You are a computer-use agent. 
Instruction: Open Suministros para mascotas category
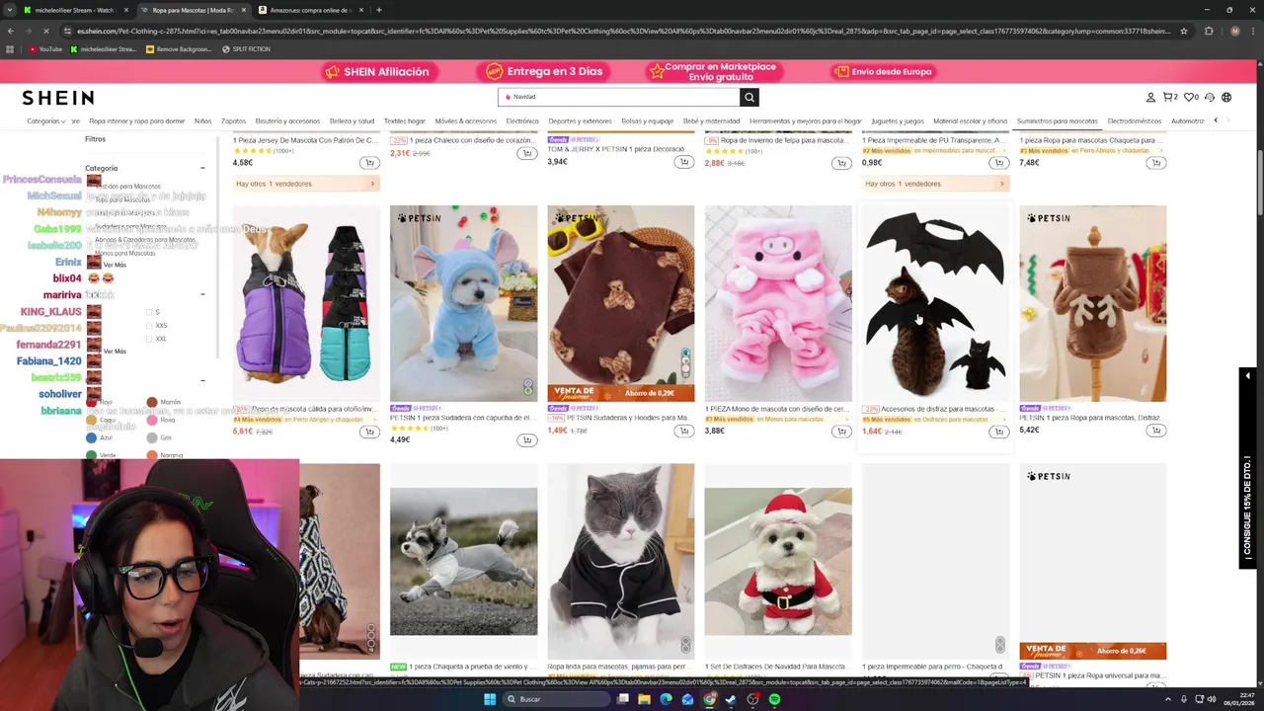pyautogui.click(x=1057, y=120)
